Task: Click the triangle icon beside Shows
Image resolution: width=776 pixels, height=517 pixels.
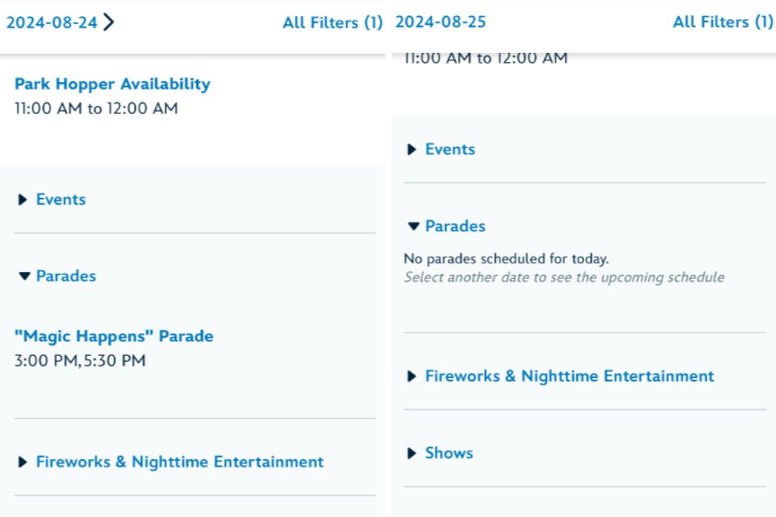Action: (x=413, y=453)
